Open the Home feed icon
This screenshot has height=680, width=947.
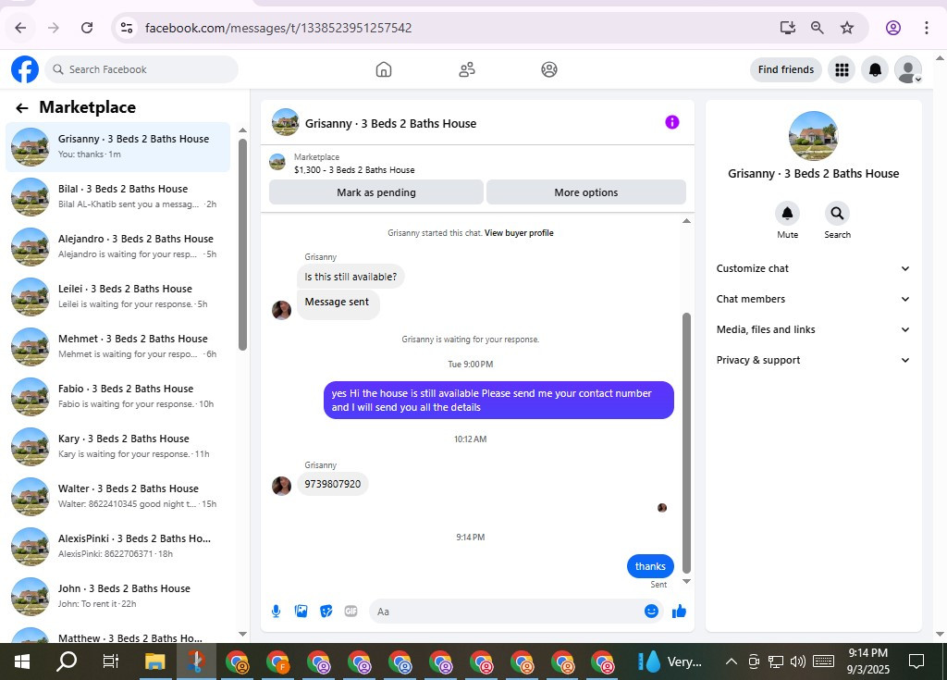384,69
